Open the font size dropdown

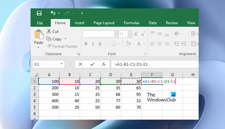pyautogui.click(x=130, y=34)
